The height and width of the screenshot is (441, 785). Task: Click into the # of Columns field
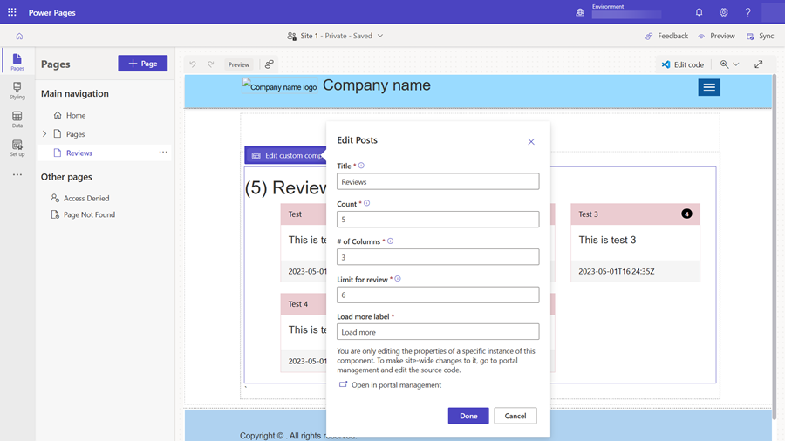coord(438,257)
